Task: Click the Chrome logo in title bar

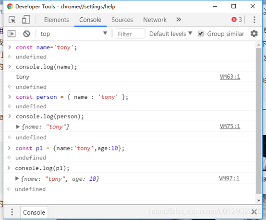Action: 10,6
